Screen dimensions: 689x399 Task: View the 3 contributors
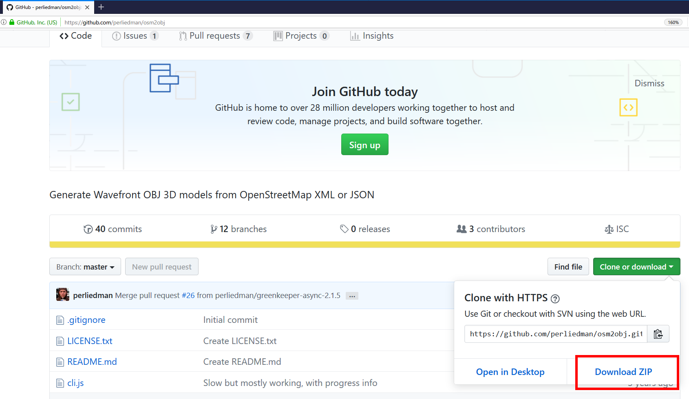pos(491,229)
